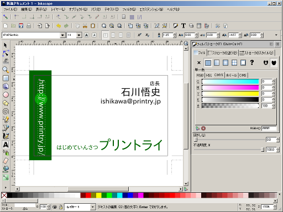This screenshot has height=212, width=283.
Task: Toggle layer lock in status bar
Action: (x=61, y=207)
